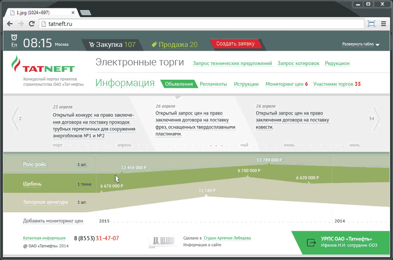
Task: Click the browser address bar
Action: 201,24
